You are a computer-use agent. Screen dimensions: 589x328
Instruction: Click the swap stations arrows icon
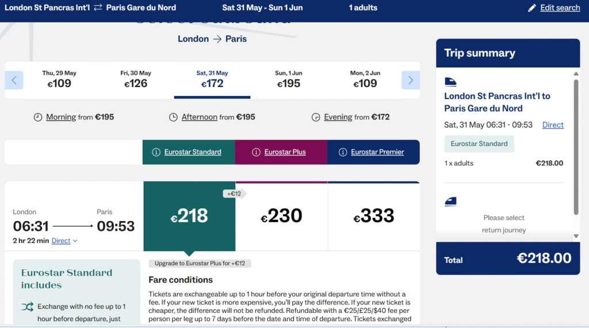98,7
